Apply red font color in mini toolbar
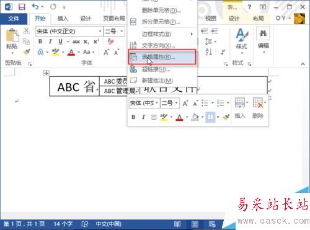Image resolution: width=310 pixels, height=230 pixels. 179,117
